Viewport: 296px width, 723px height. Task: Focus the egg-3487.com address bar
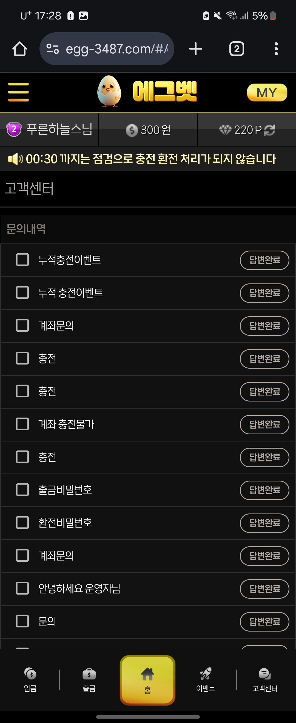(x=107, y=49)
